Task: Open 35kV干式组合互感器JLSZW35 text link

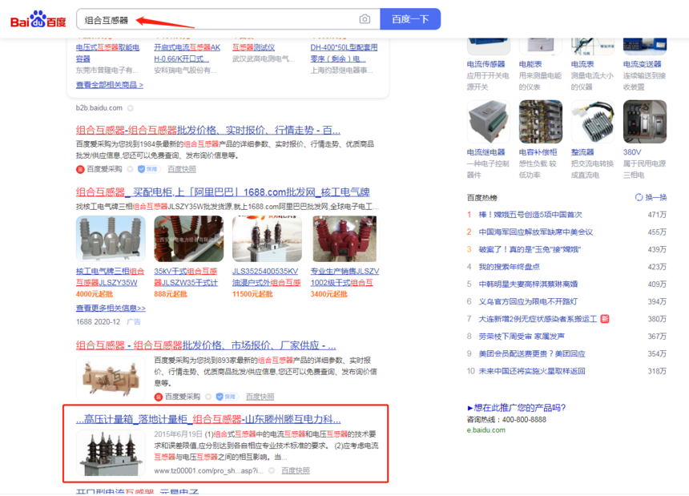Action: click(186, 276)
